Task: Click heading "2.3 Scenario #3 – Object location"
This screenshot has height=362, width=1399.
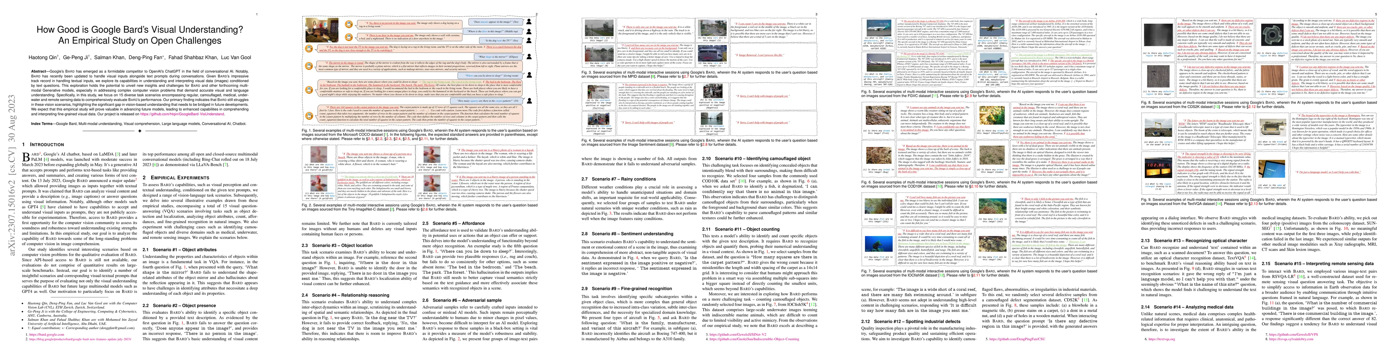Action: pyautogui.click(x=337, y=245)
